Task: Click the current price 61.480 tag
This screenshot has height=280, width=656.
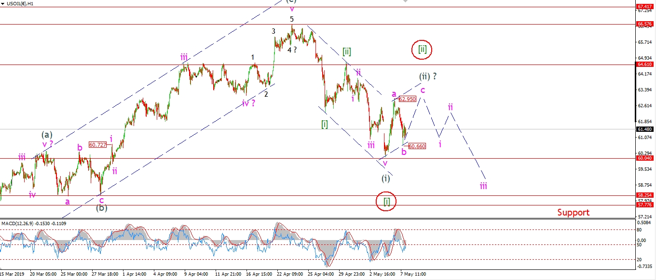Action: click(x=644, y=129)
